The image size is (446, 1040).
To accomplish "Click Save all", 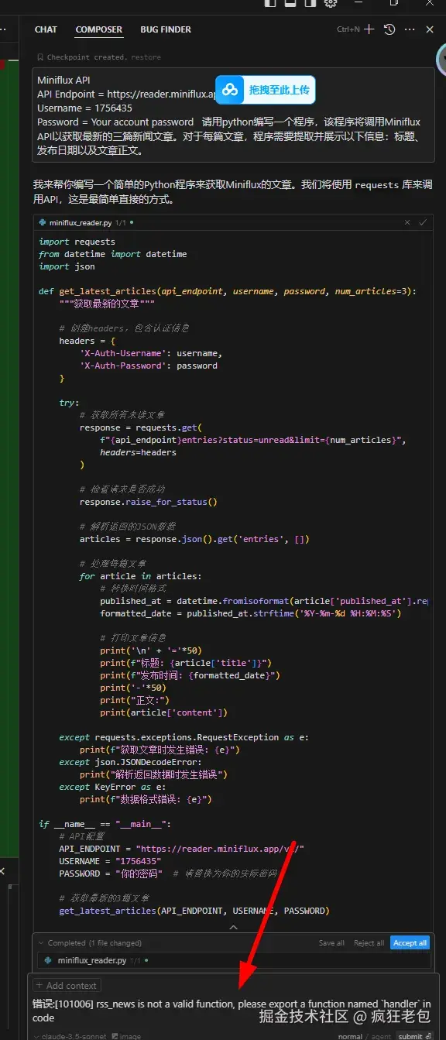I will point(331,943).
